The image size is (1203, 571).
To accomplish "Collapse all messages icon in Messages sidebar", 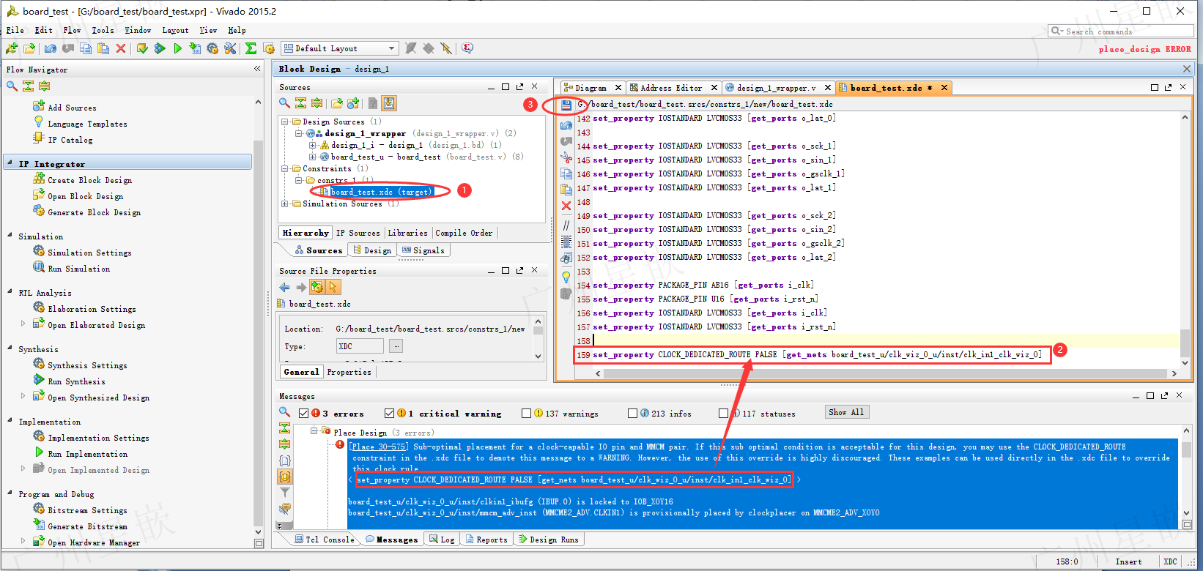I will 284,428.
